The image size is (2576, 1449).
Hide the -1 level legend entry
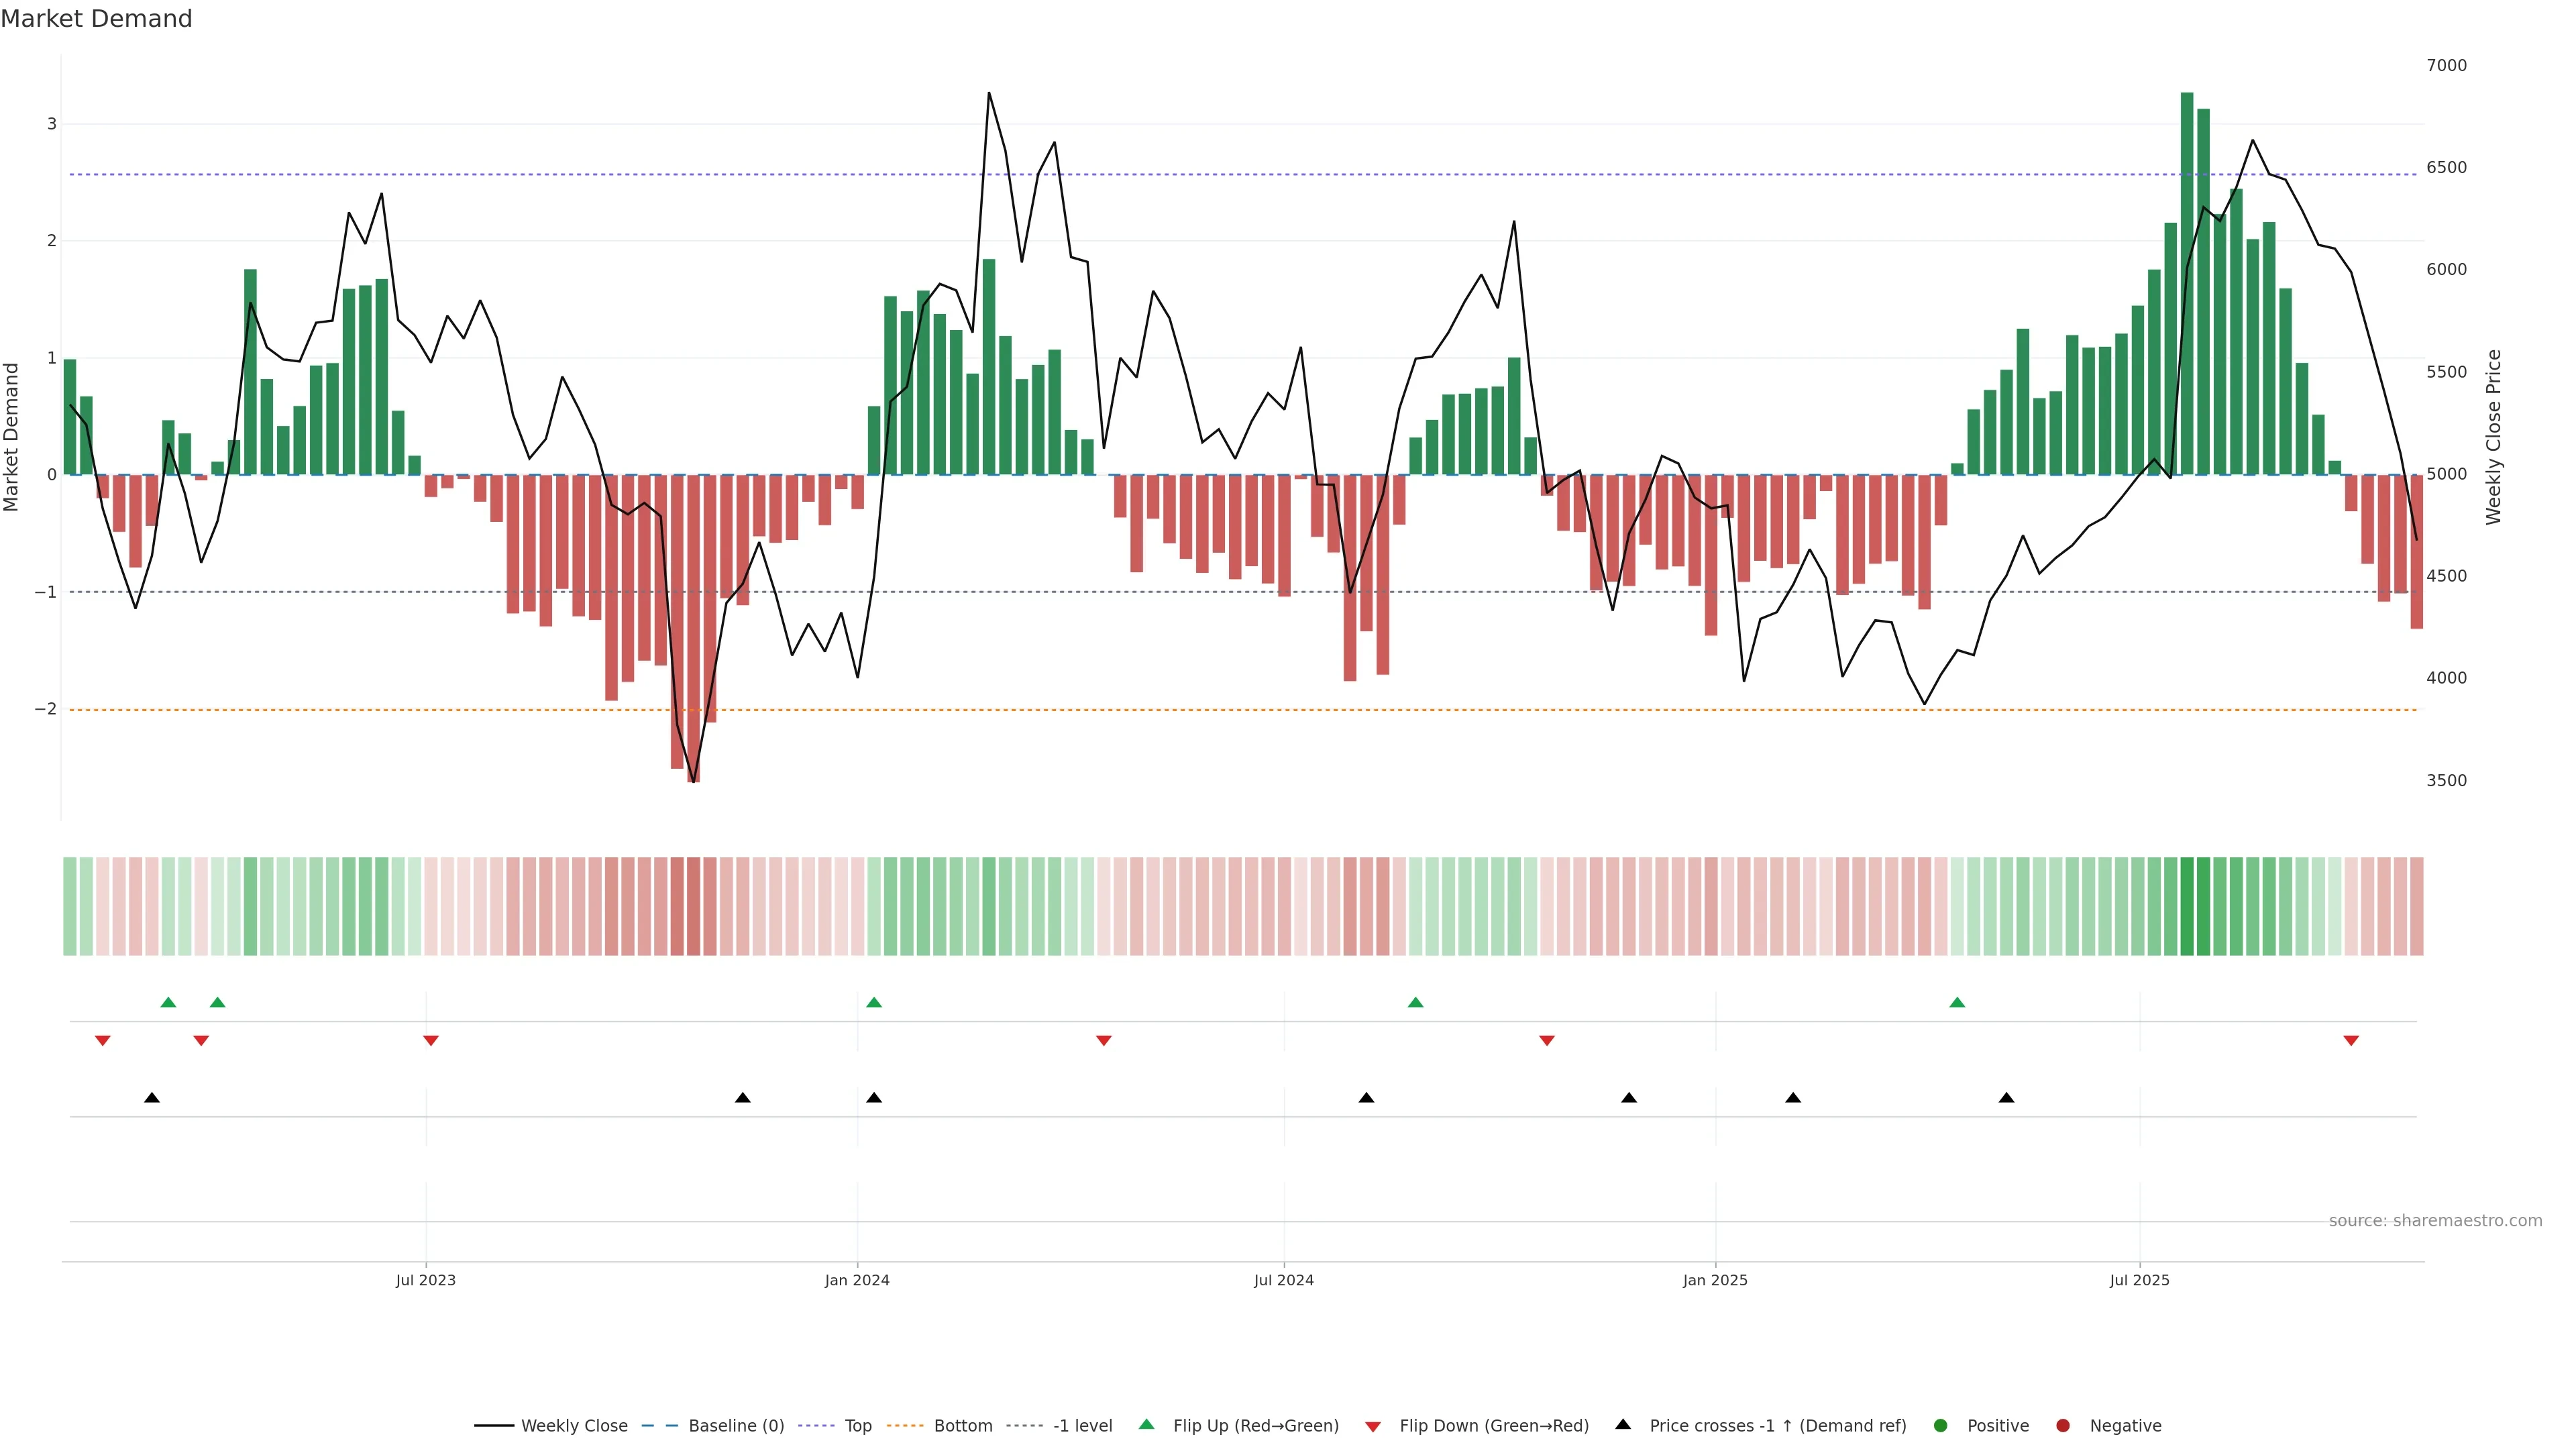(1082, 1426)
